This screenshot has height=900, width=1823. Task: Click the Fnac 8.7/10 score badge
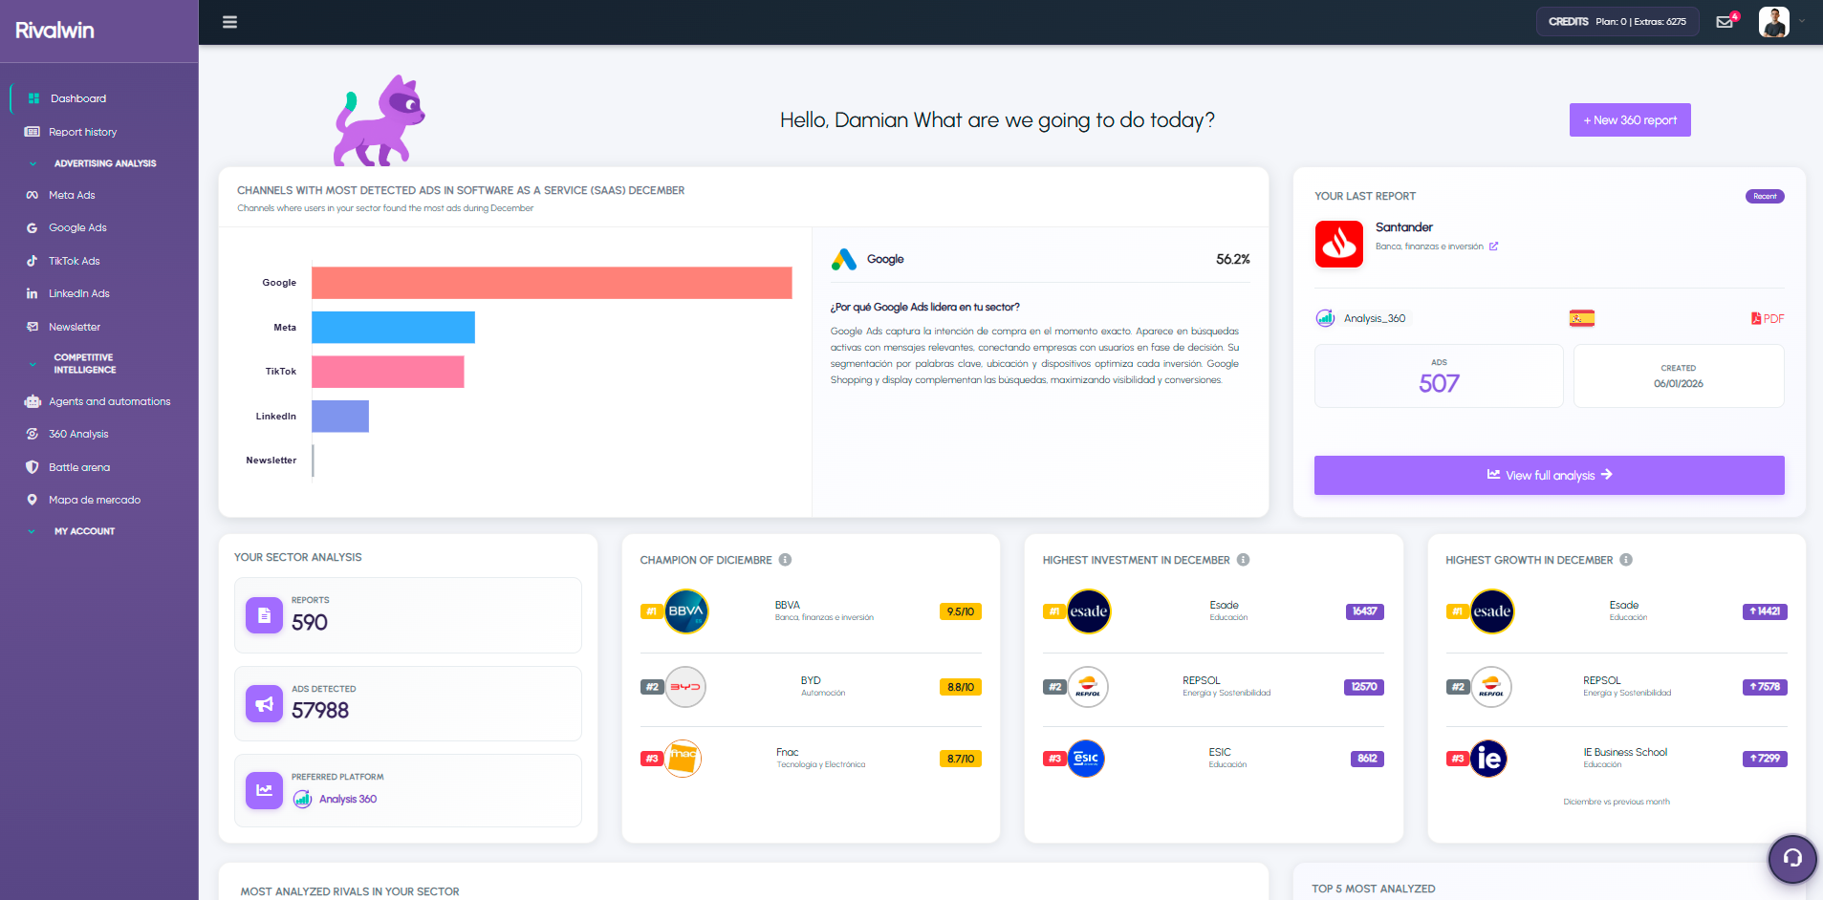pyautogui.click(x=961, y=759)
